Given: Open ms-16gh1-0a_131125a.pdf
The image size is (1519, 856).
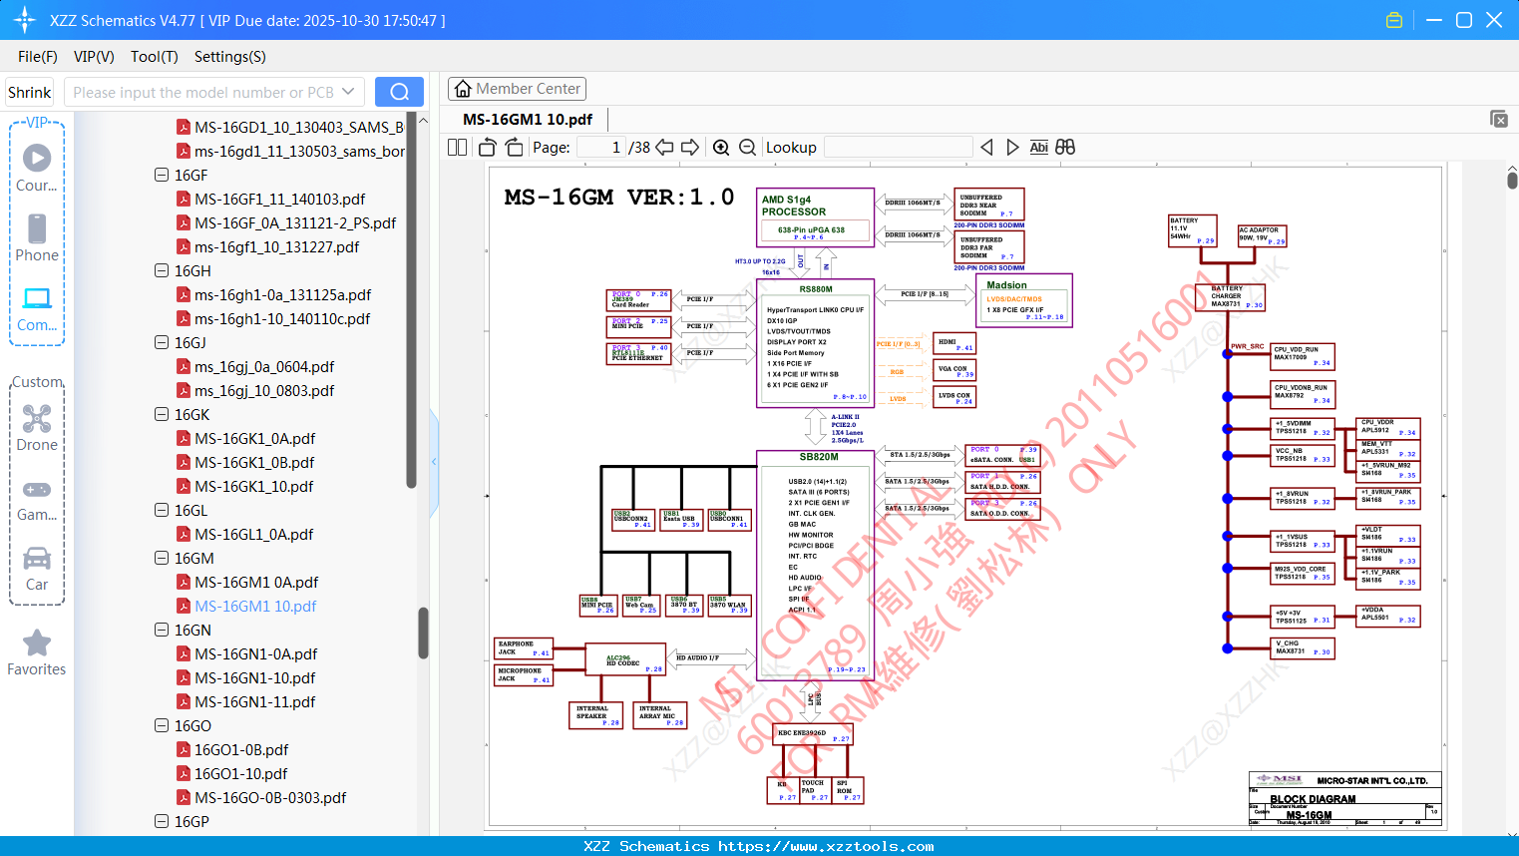Looking at the screenshot, I should point(283,294).
